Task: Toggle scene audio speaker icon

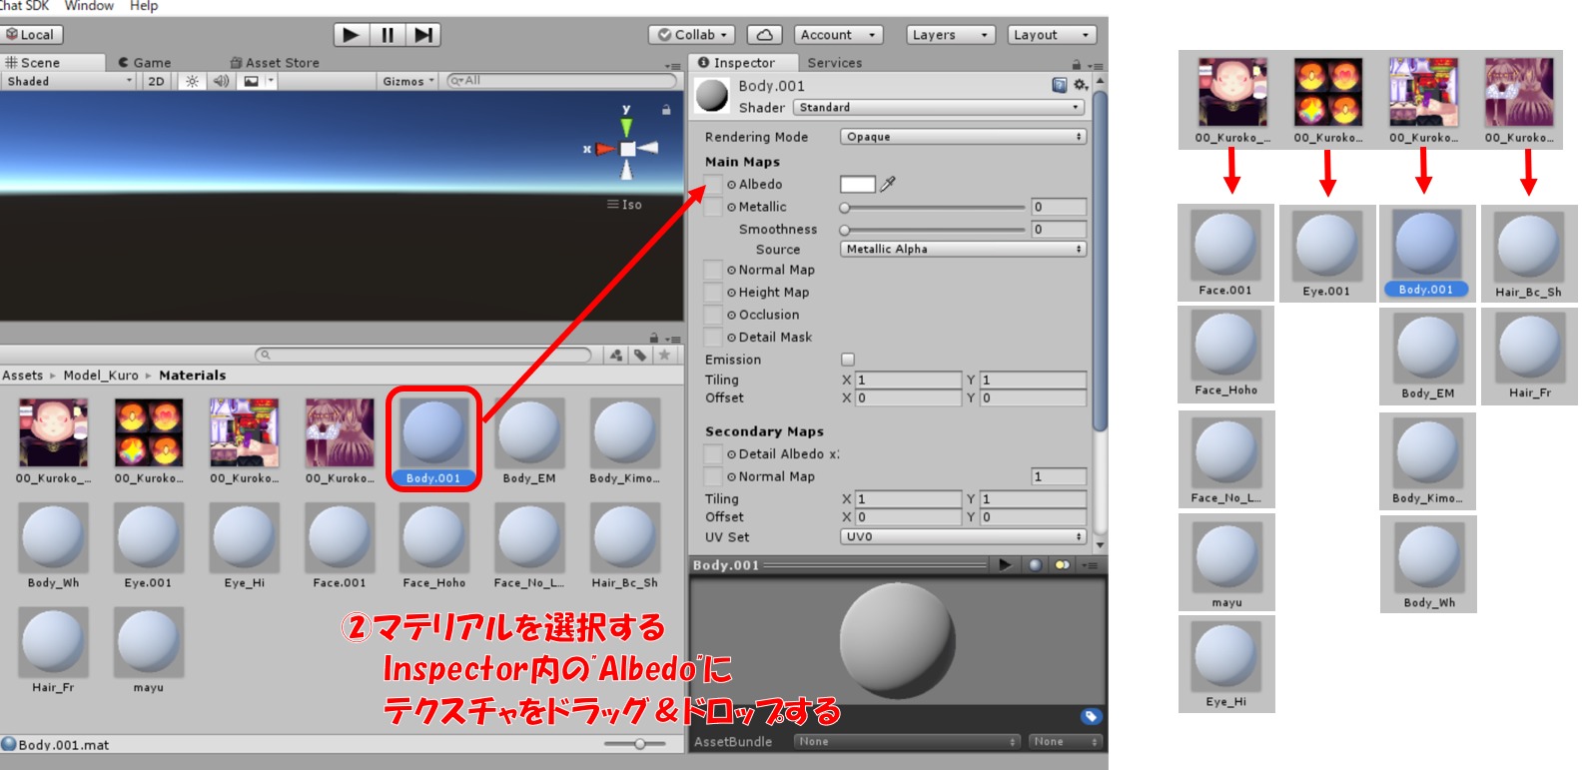Action: (221, 81)
